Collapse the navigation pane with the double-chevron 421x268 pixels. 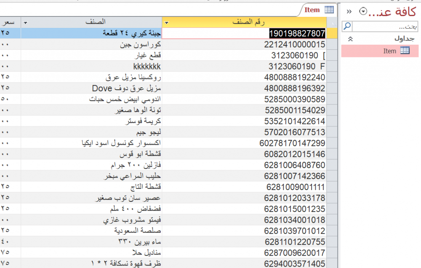(349, 12)
